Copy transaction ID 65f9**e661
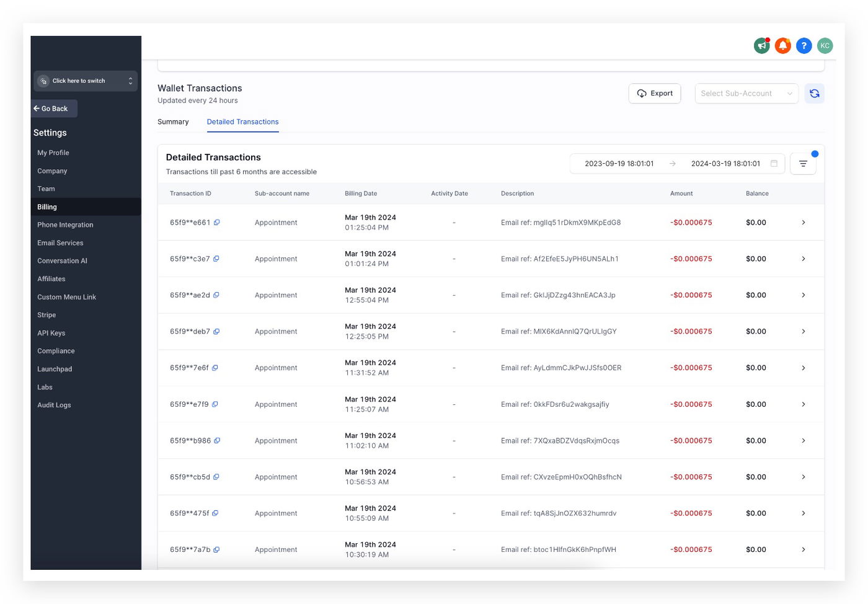Image resolution: width=868 pixels, height=604 pixels. tap(217, 223)
